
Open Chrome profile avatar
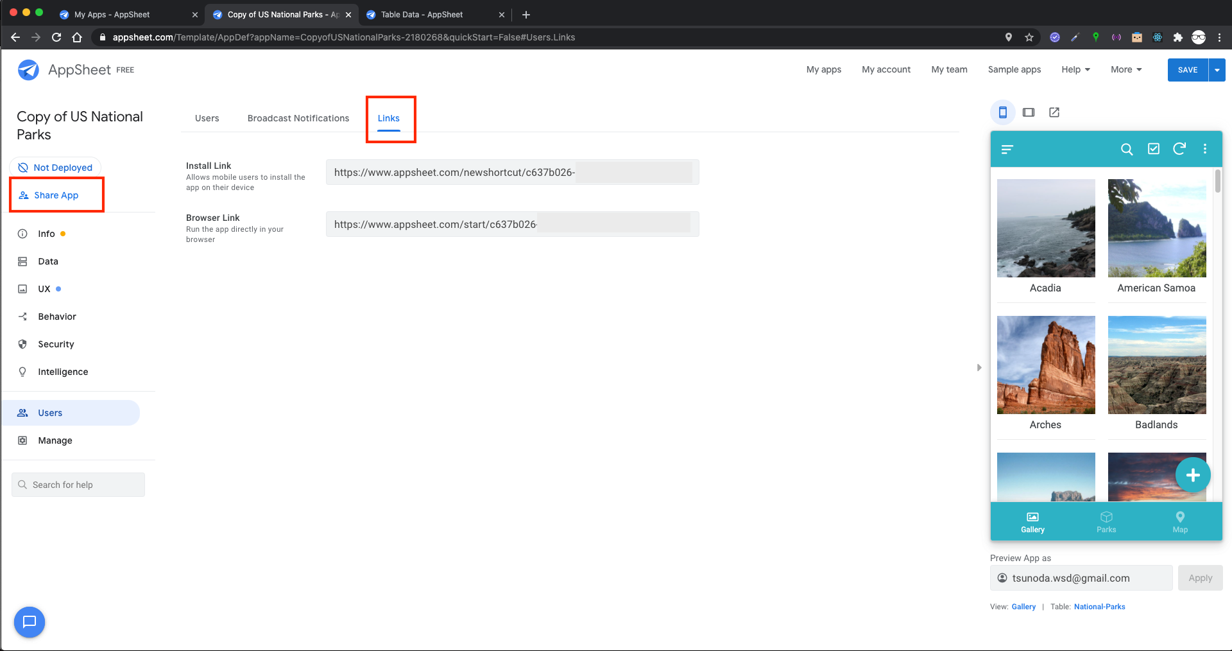coord(1199,37)
